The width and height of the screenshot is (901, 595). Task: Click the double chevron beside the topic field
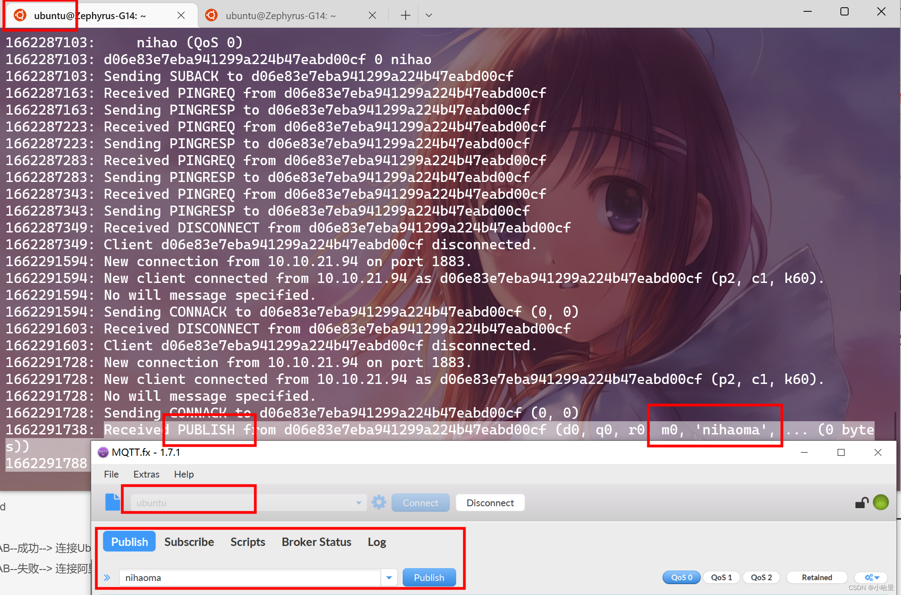(x=107, y=578)
